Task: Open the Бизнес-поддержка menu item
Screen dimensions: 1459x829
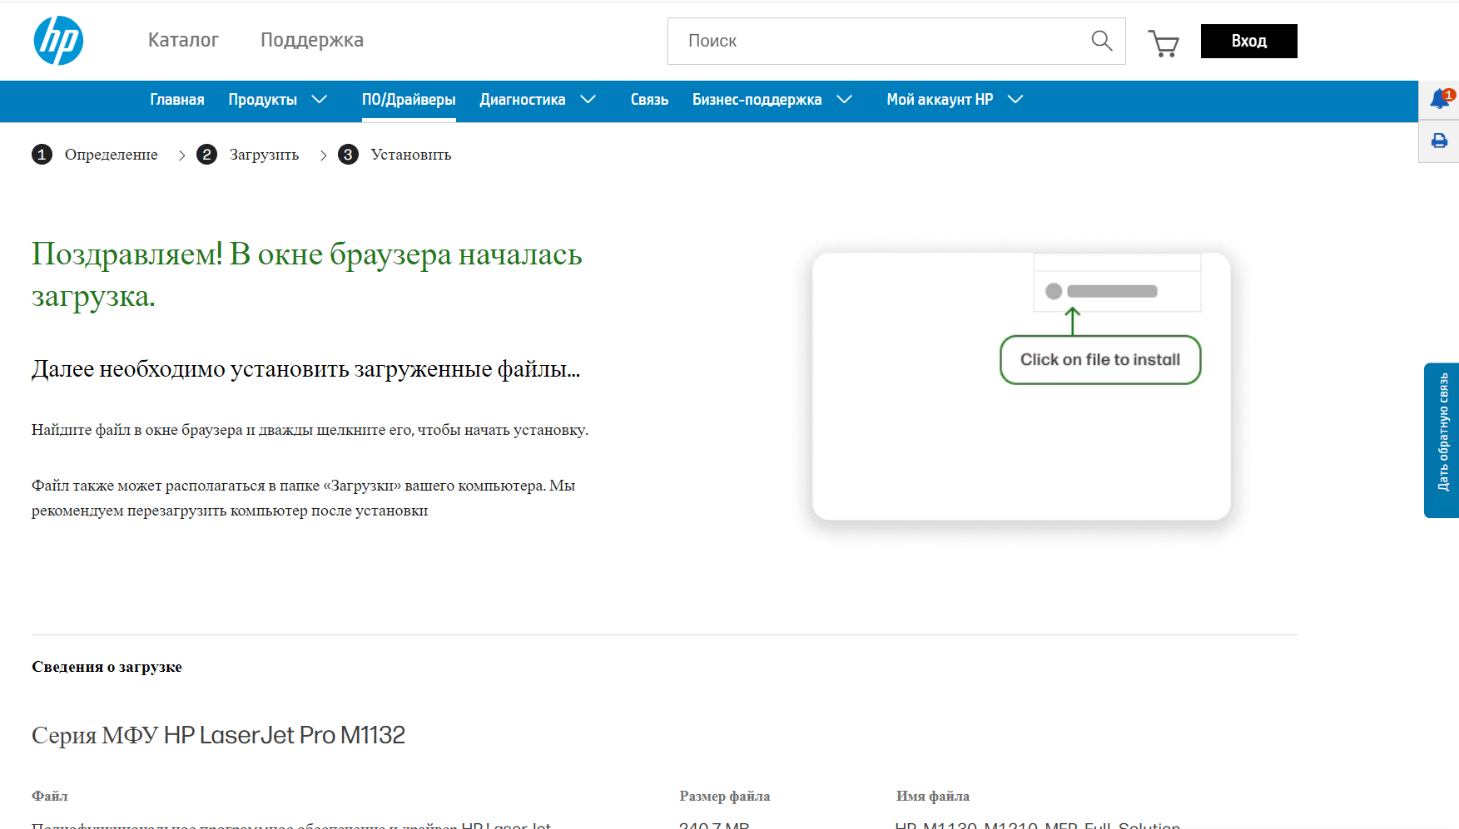Action: click(x=757, y=100)
